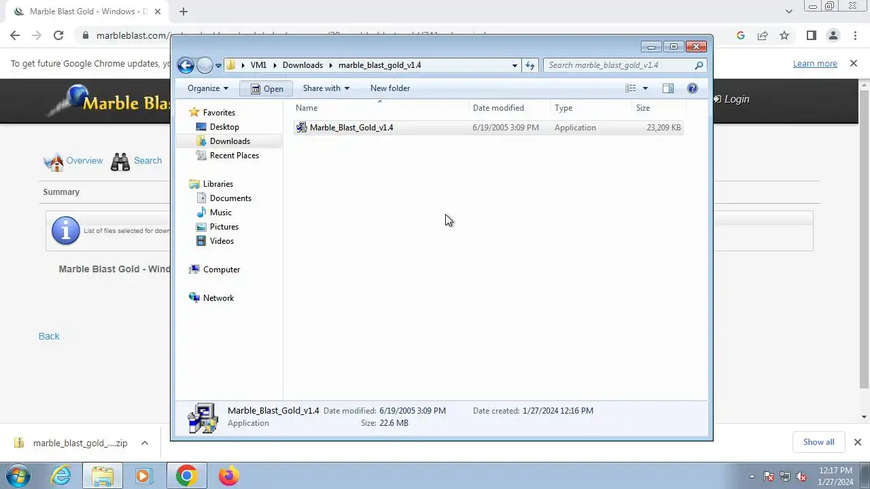
Task: Expand options for marble_blast_gold zip download
Action: (x=145, y=443)
